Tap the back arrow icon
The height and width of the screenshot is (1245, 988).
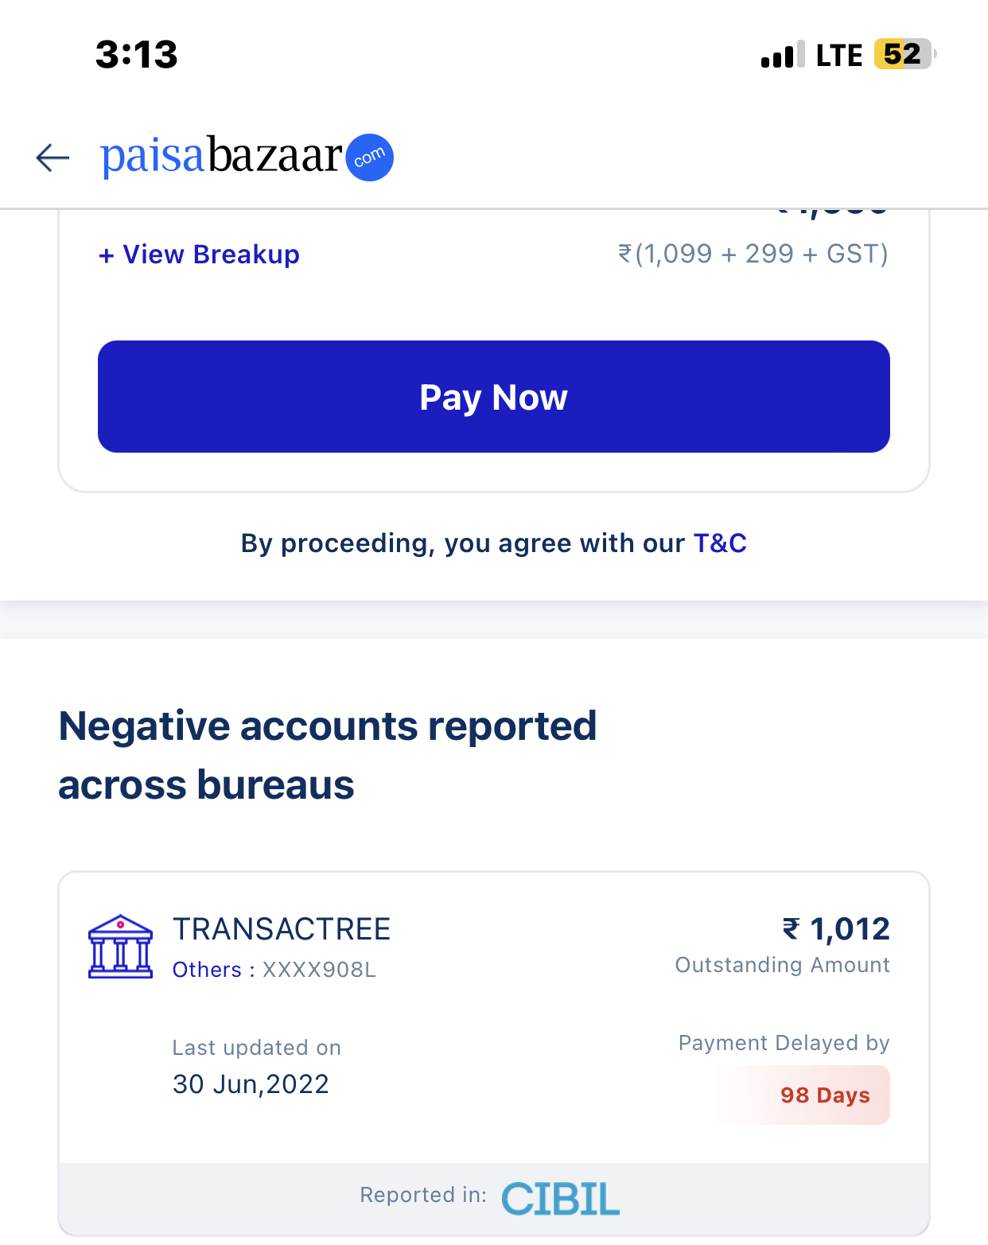pos(53,158)
